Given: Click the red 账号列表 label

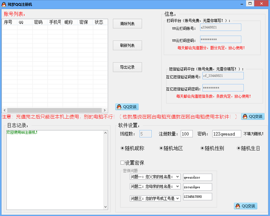Looking at the screenshot, I should (14, 14).
